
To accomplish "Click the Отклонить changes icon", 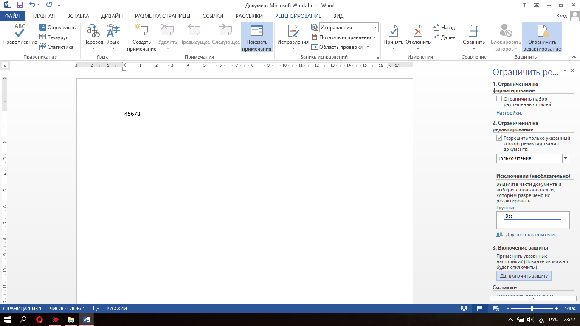I will point(418,31).
